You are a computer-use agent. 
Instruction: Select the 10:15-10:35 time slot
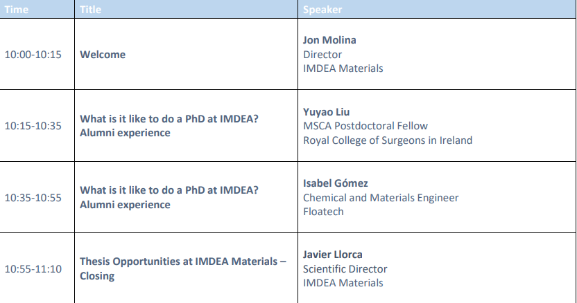[33, 126]
